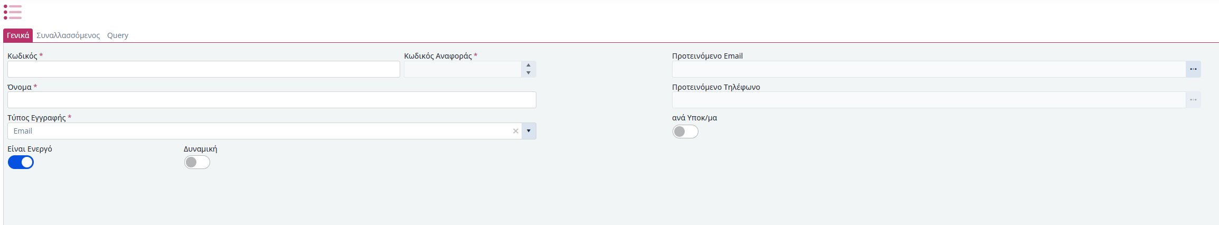Screen dimensions: 1219x225
Task: Open the Email combo box field
Action: 264,131
